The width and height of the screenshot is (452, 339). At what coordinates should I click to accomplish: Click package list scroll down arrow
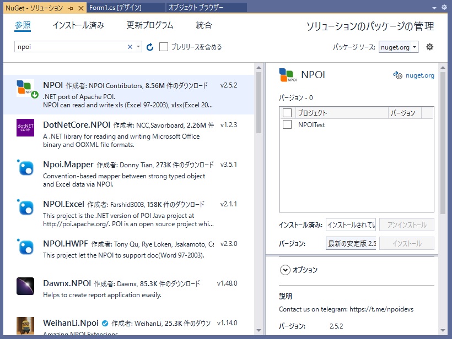(x=259, y=330)
